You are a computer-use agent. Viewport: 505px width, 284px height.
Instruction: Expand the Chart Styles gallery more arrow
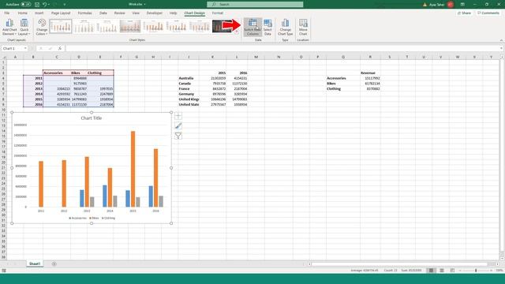[x=237, y=32]
